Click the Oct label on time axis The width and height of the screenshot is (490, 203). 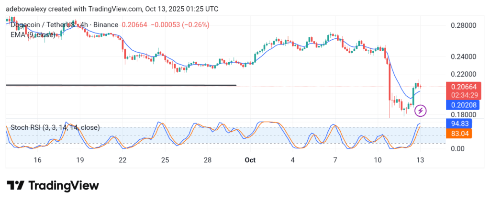(250, 160)
